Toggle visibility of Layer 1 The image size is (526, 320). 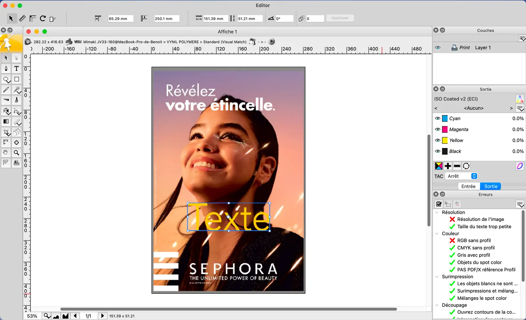point(438,48)
